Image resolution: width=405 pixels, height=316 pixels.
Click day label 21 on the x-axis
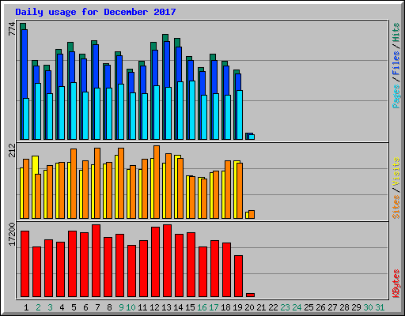[x=261, y=307]
